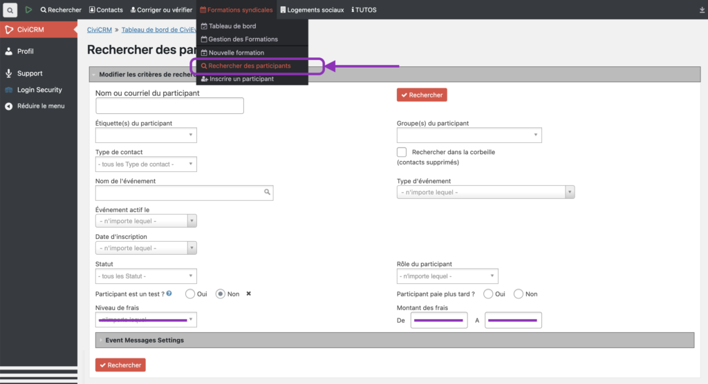Click the green play triangle icon

[x=28, y=10]
